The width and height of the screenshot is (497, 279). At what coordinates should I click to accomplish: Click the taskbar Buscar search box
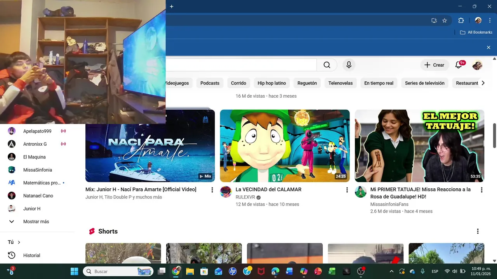[x=118, y=271]
